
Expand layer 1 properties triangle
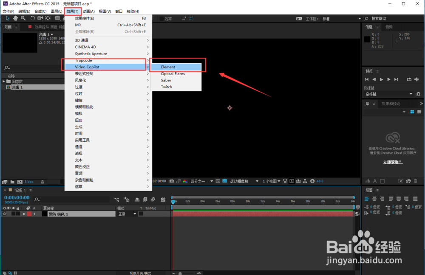24,214
